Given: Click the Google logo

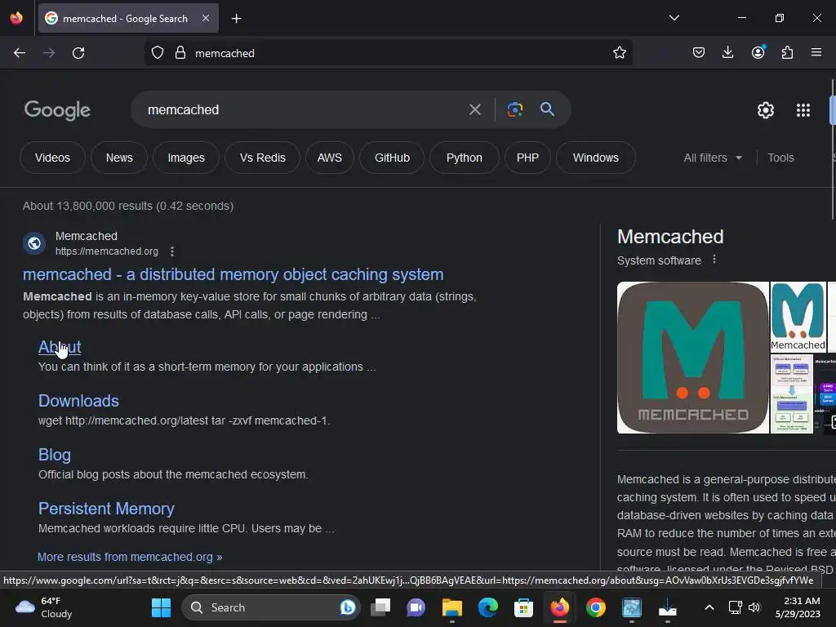Looking at the screenshot, I should point(57,110).
